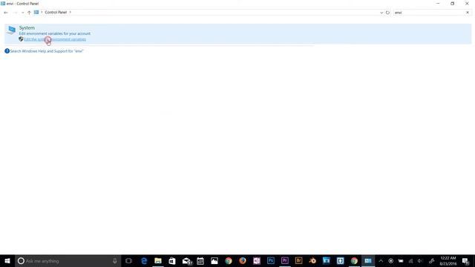Viewport: 475px width, 267px height.
Task: Open the System heading link
Action: coord(27,27)
